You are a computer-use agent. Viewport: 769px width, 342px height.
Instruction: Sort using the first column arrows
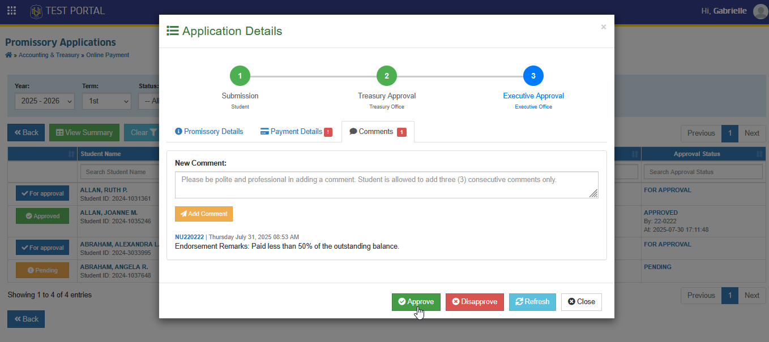coord(71,154)
